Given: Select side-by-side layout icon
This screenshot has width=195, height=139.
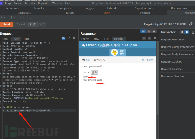Looking at the screenshot, I should click(x=143, y=31).
